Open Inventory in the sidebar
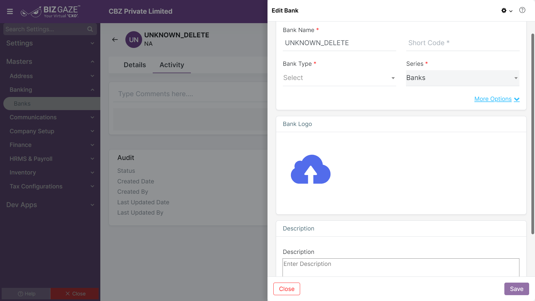535x301 pixels. click(23, 173)
